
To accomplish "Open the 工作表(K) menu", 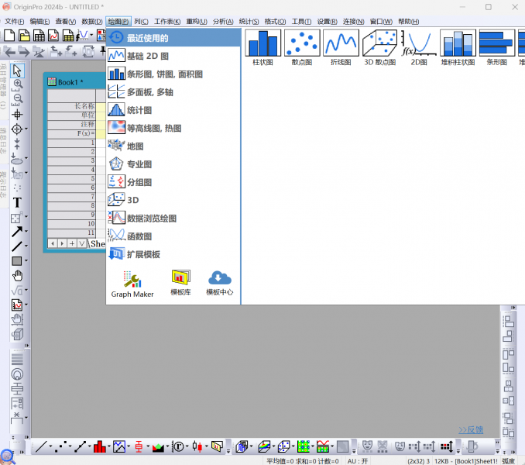I will (x=167, y=22).
